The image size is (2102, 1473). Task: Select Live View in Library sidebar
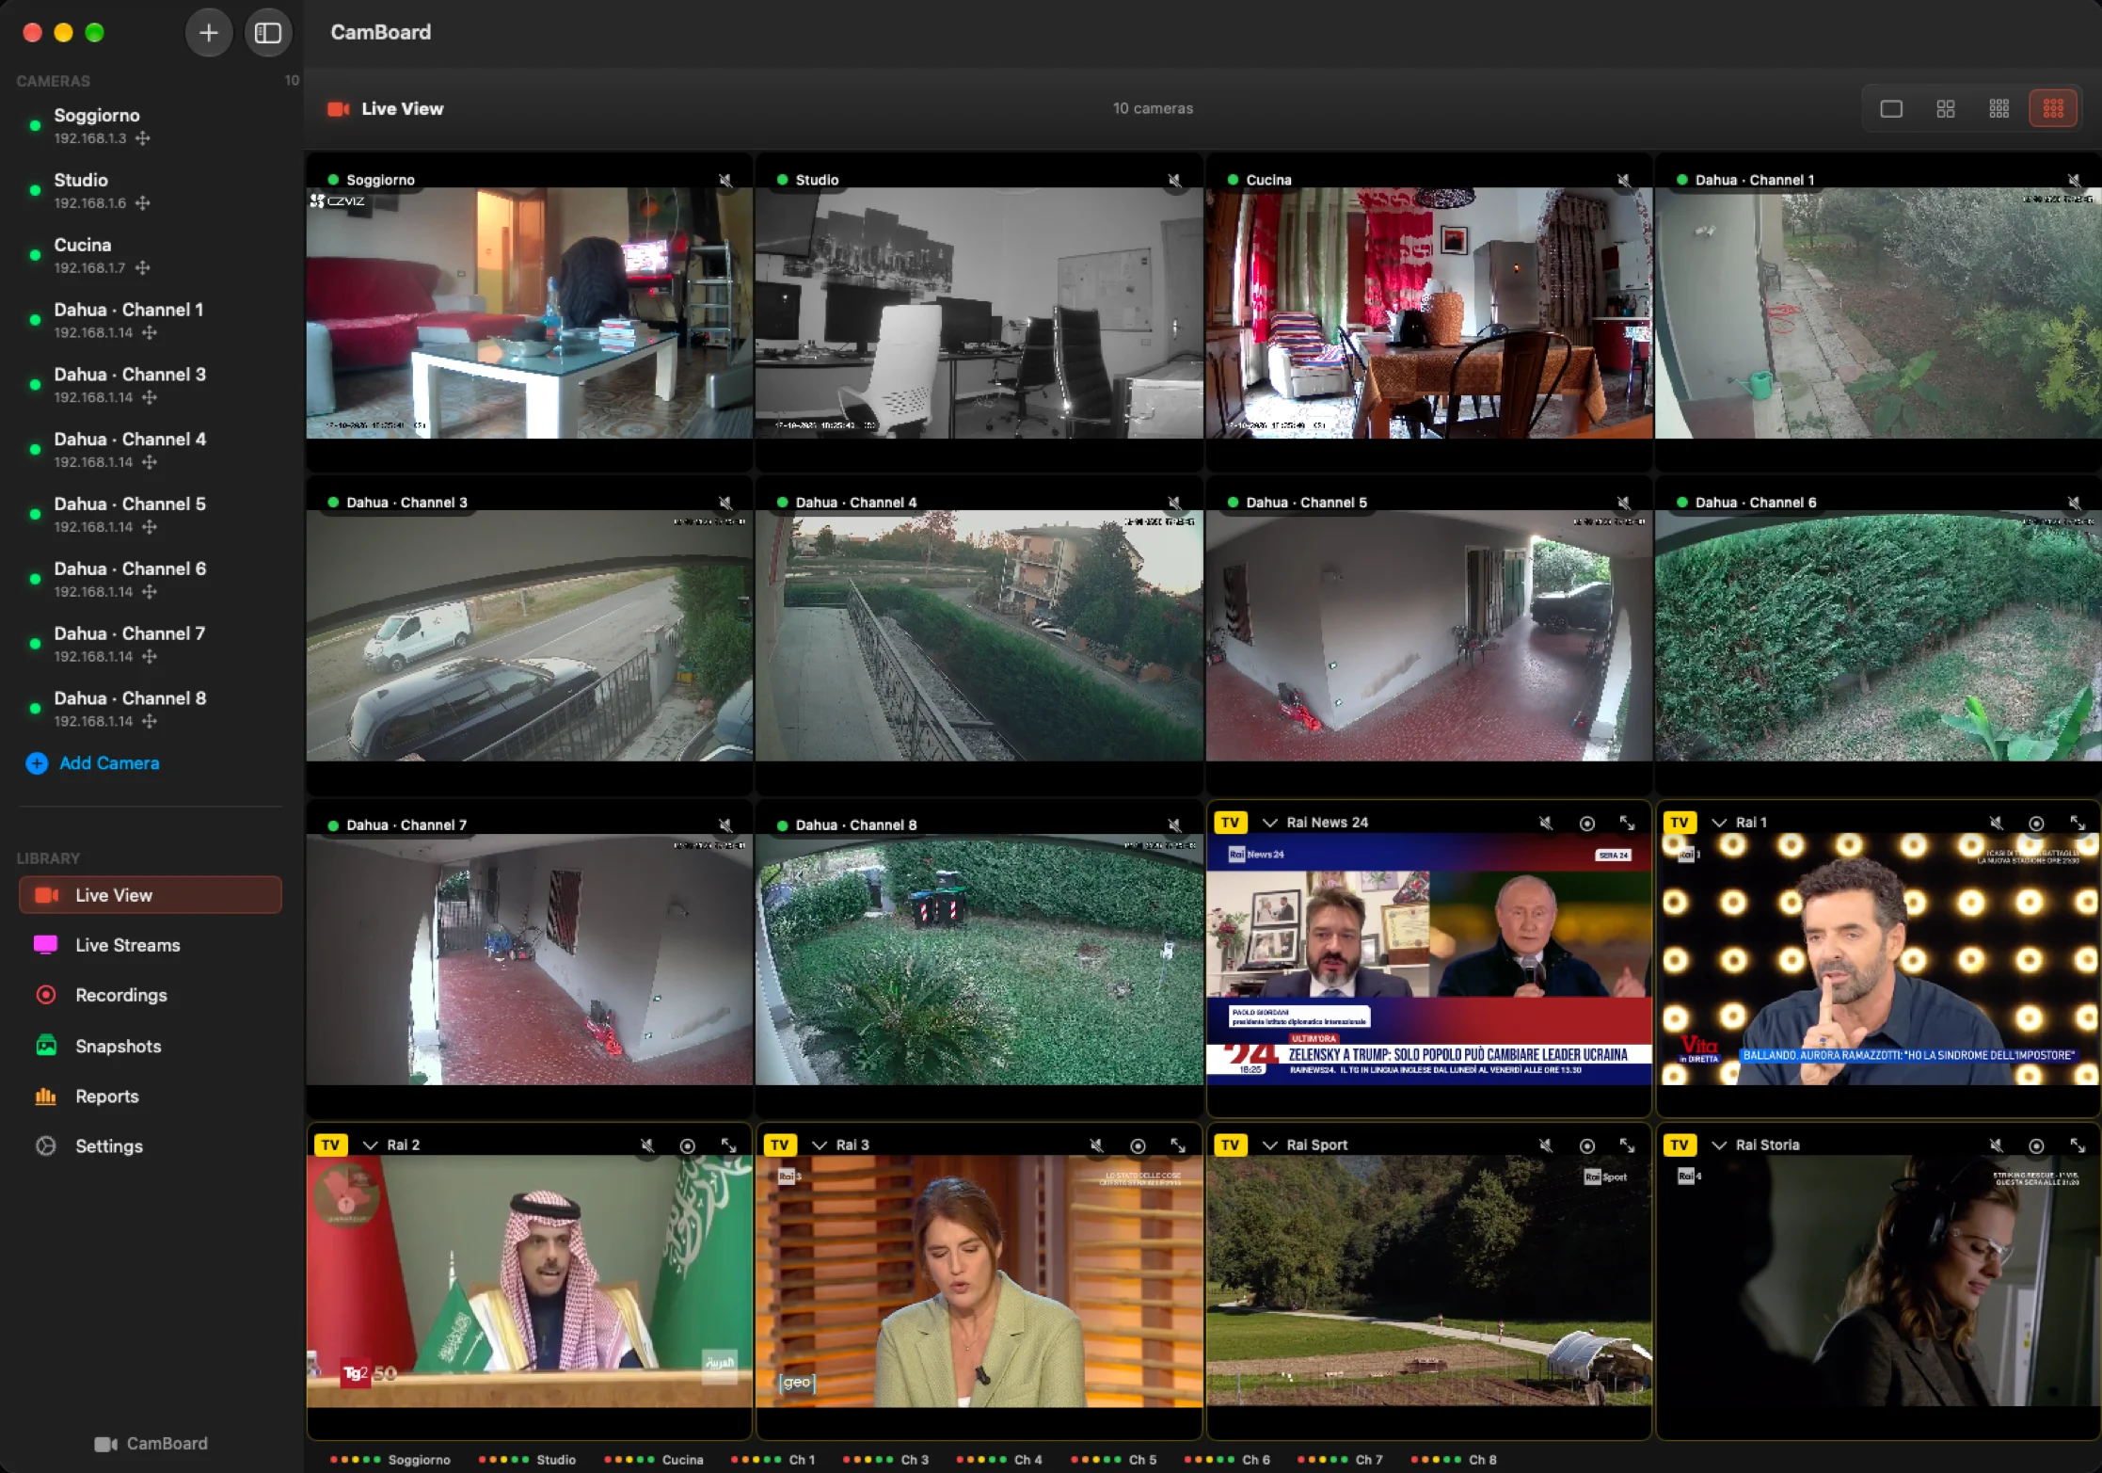tap(151, 895)
